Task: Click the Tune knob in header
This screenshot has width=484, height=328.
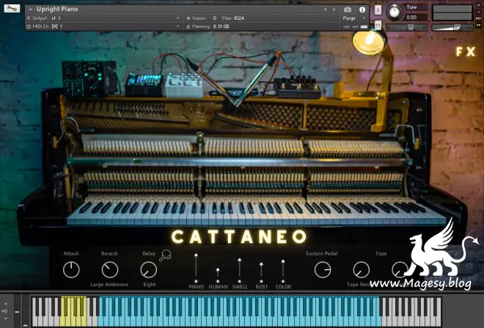Action: pos(395,12)
